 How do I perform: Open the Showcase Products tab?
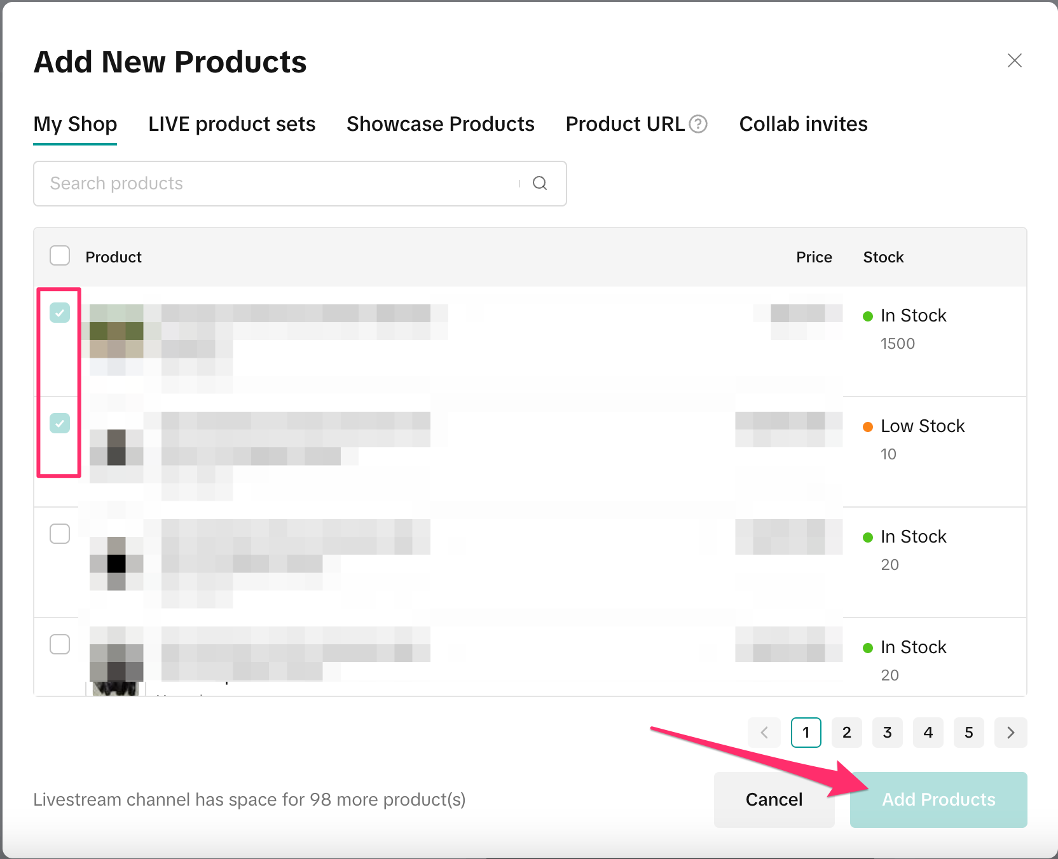click(x=440, y=124)
